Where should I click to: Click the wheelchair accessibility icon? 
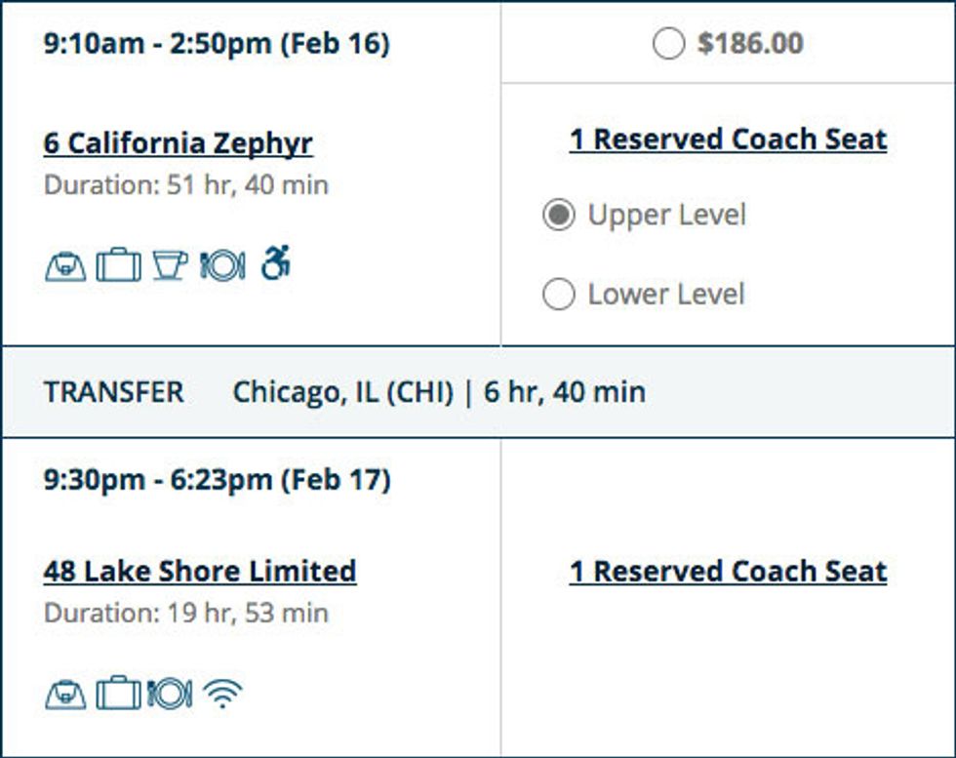point(276,262)
